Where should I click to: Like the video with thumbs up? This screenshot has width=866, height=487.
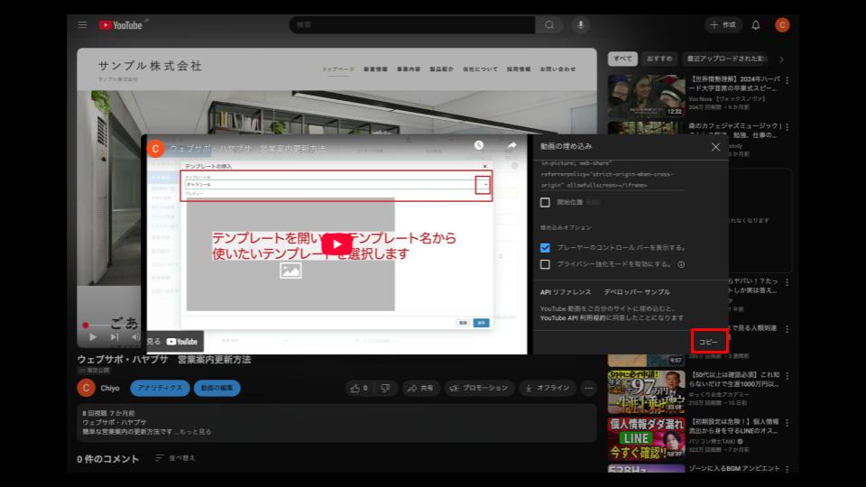click(359, 388)
